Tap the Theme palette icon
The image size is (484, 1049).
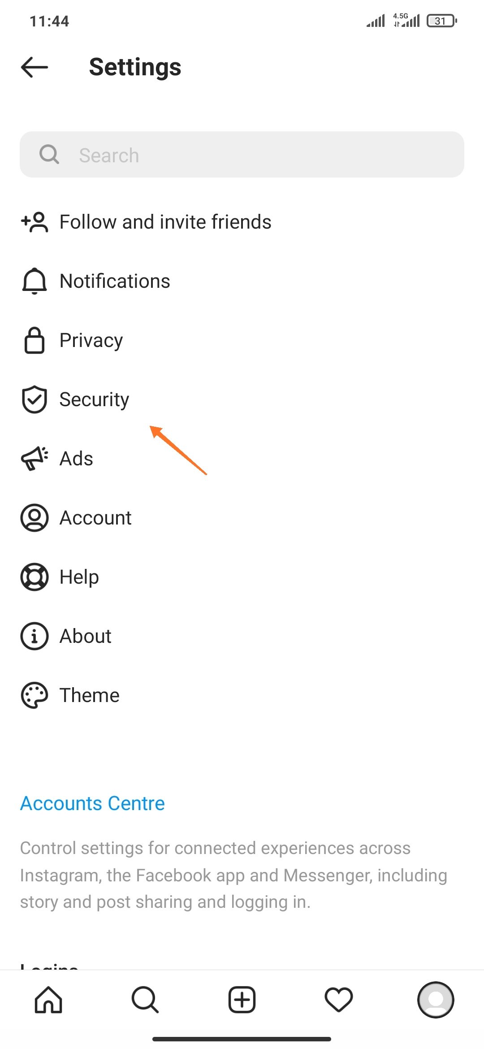[35, 695]
